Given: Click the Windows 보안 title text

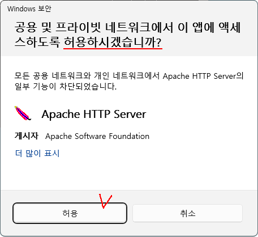Looking at the screenshot, I should point(29,9).
